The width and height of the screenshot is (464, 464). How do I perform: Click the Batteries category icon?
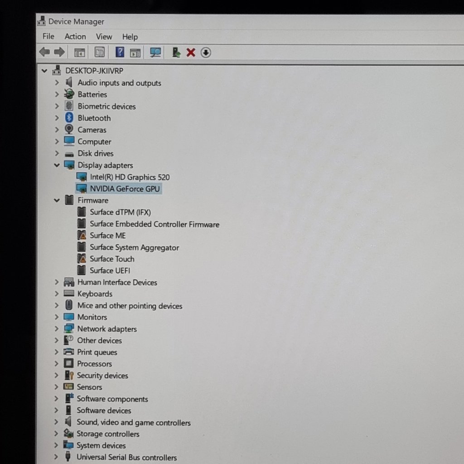[x=69, y=94]
